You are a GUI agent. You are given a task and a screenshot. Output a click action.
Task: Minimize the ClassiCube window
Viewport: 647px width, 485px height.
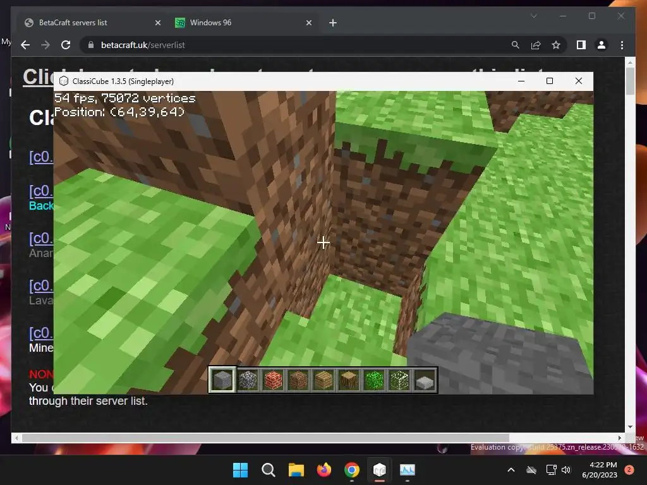coord(521,81)
